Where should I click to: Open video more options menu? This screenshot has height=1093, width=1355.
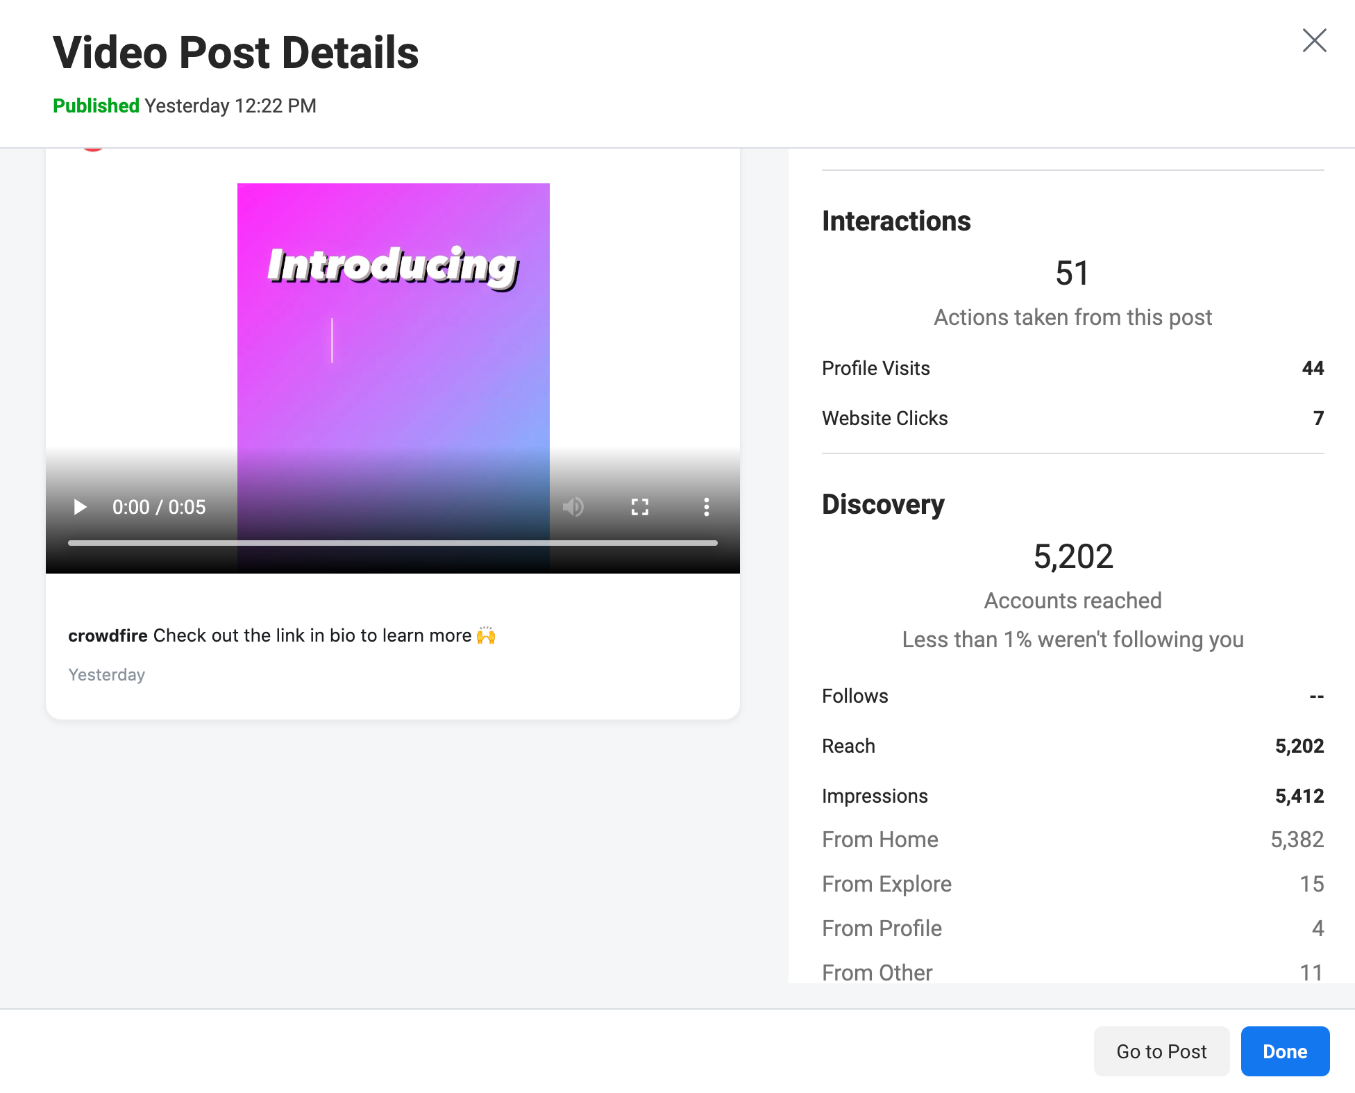(x=707, y=507)
